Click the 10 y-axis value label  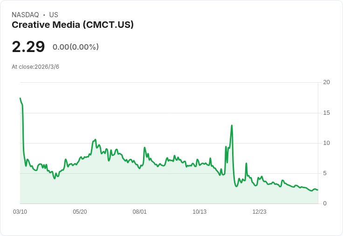tap(326, 143)
